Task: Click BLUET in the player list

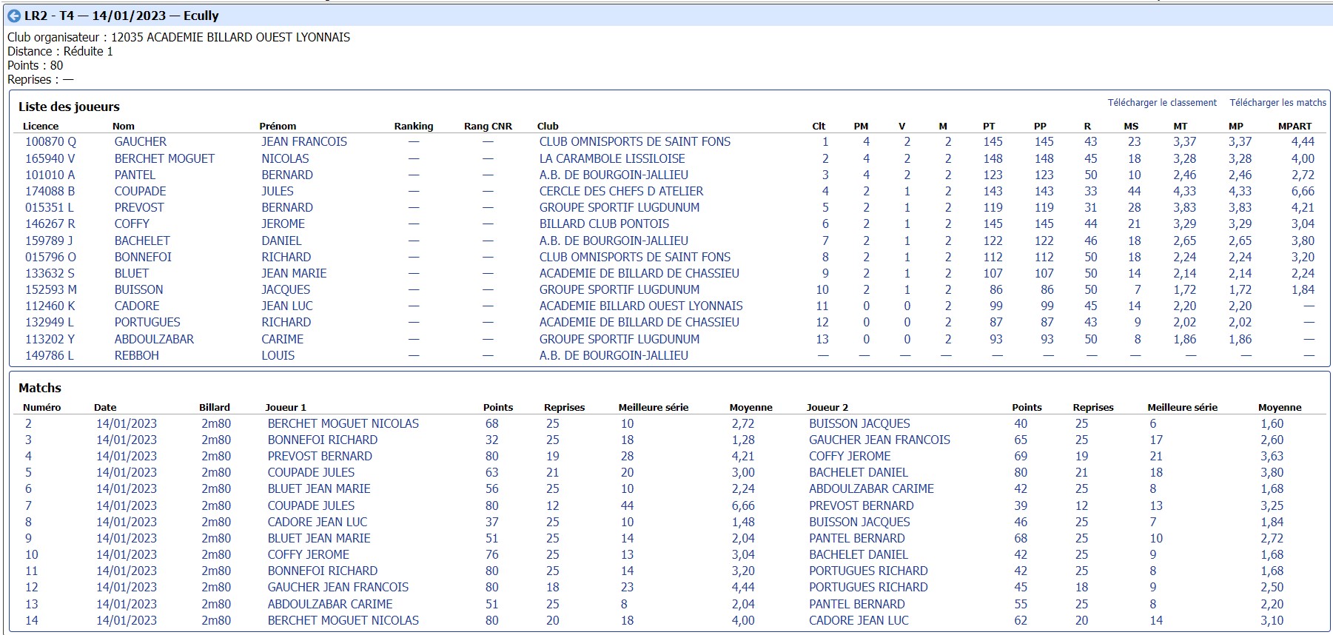Action: [x=132, y=273]
